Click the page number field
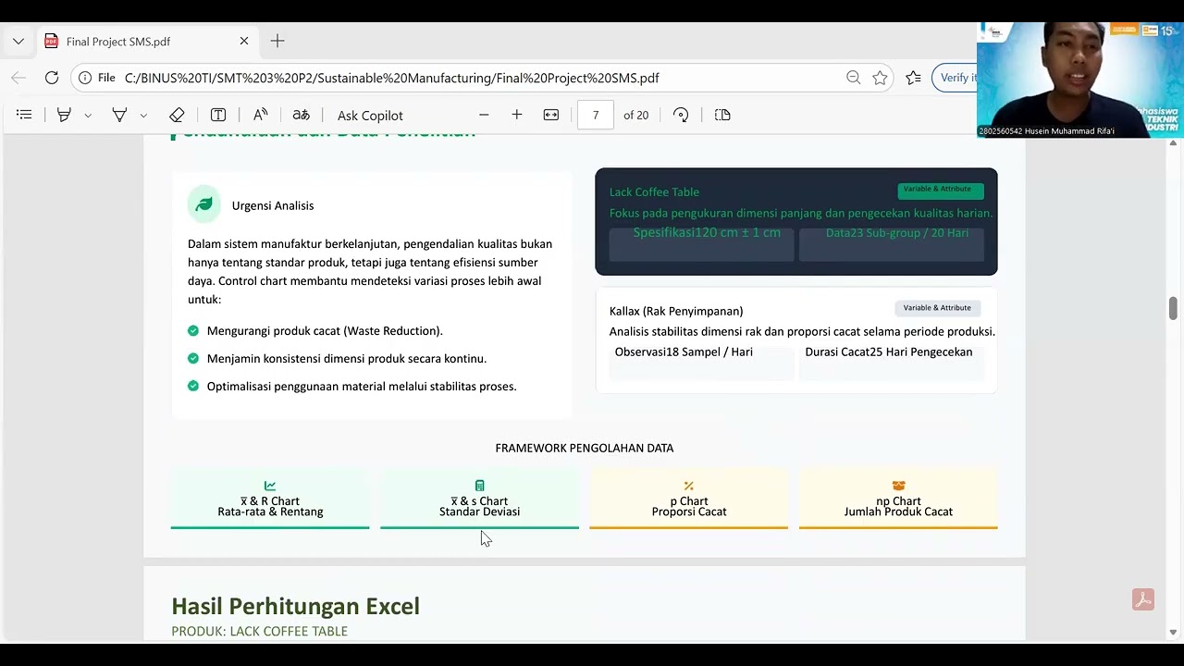The image size is (1184, 666). tap(596, 115)
